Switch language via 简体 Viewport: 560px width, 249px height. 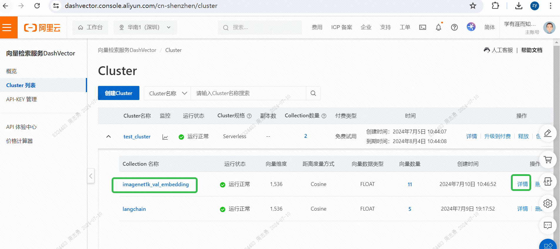490,27
